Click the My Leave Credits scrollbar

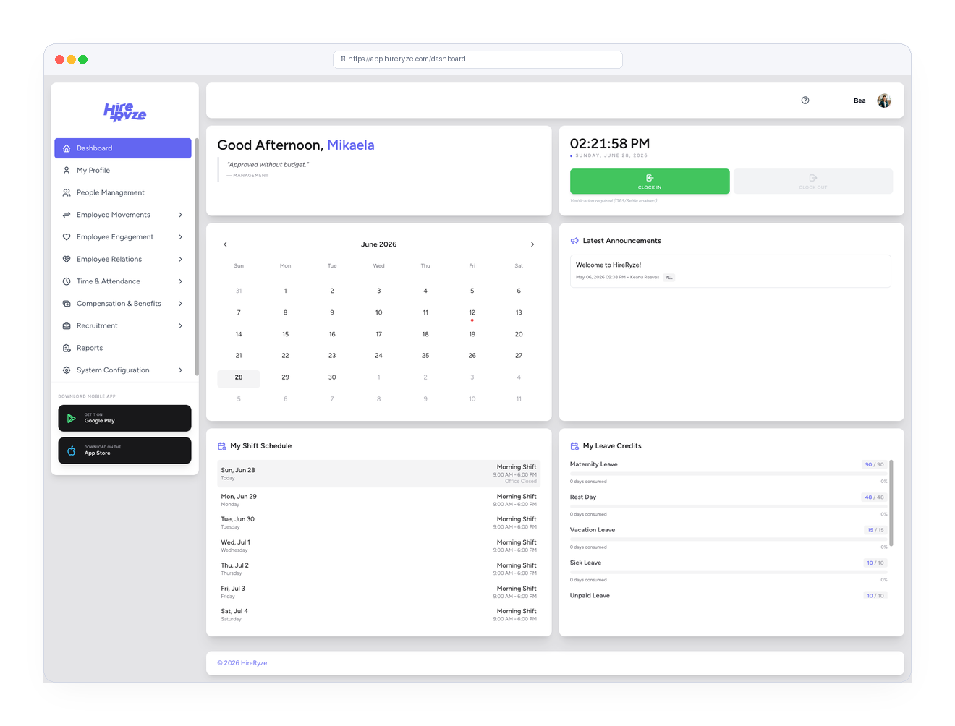point(891,503)
